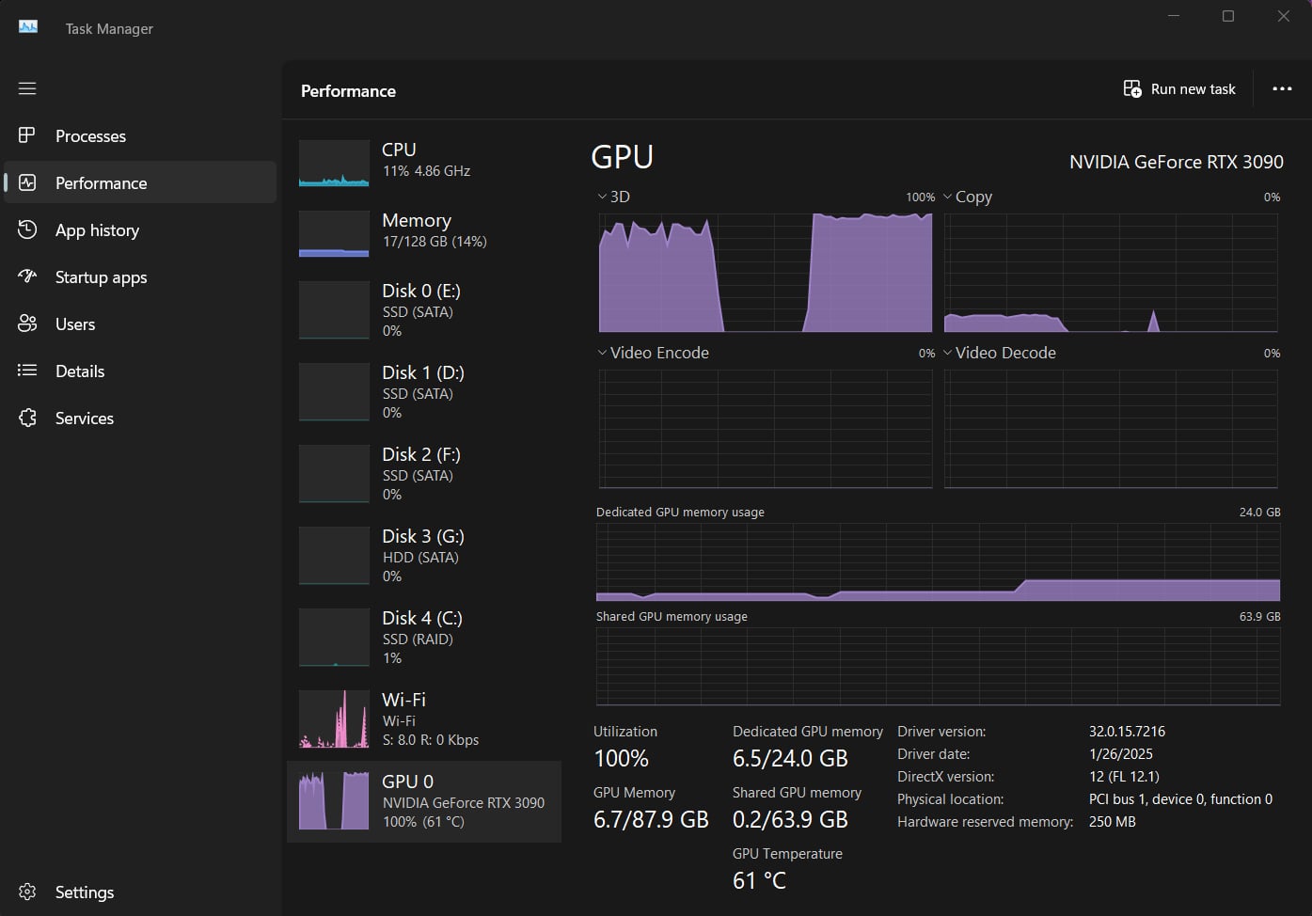The image size is (1312, 916).
Task: Open the three-dots more options menu
Action: click(x=1282, y=88)
